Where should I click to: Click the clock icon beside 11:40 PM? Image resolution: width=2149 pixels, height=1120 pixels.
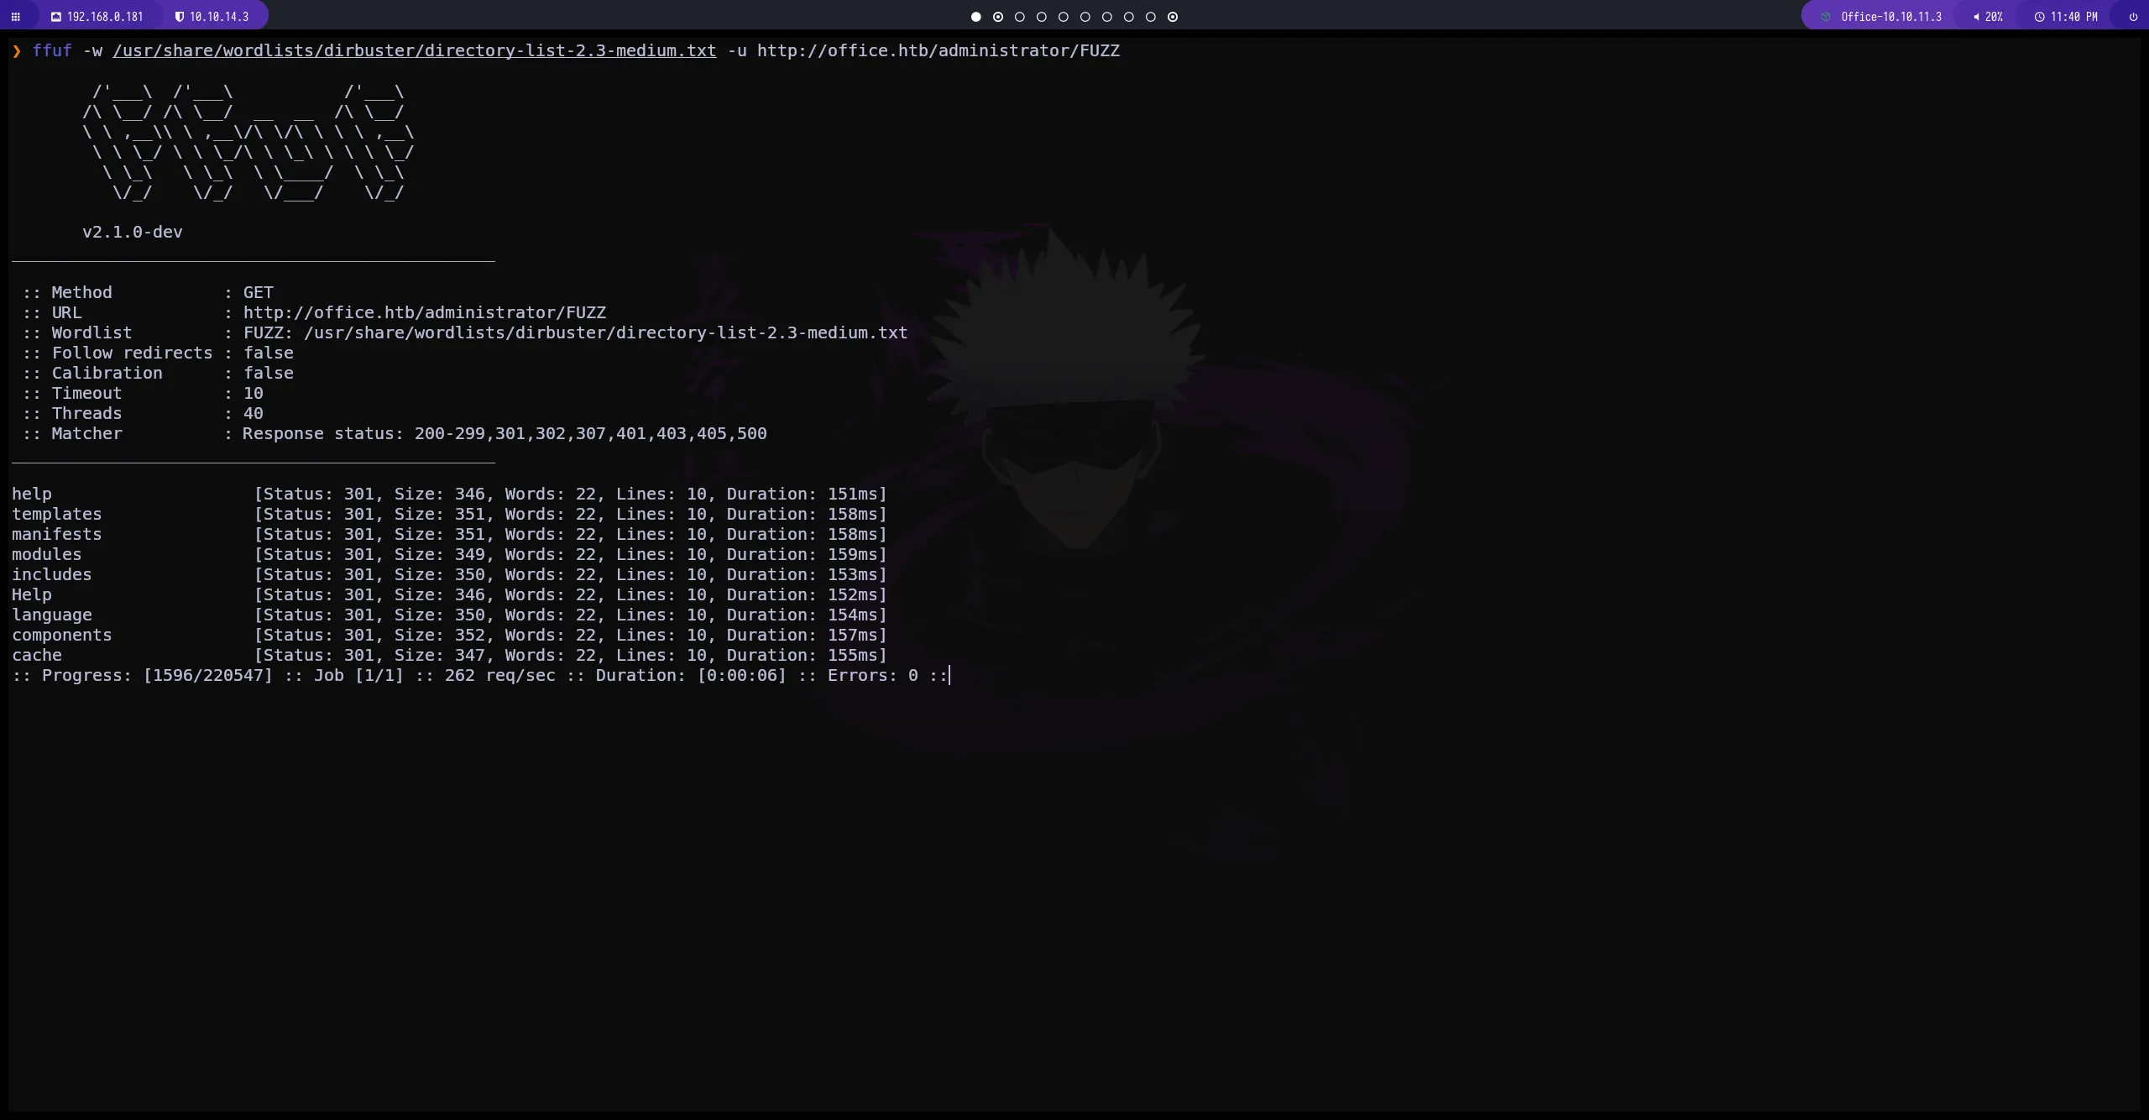coord(2039,17)
